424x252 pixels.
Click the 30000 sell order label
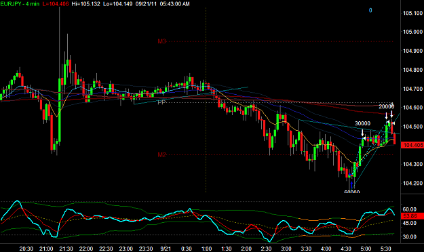tap(363, 123)
